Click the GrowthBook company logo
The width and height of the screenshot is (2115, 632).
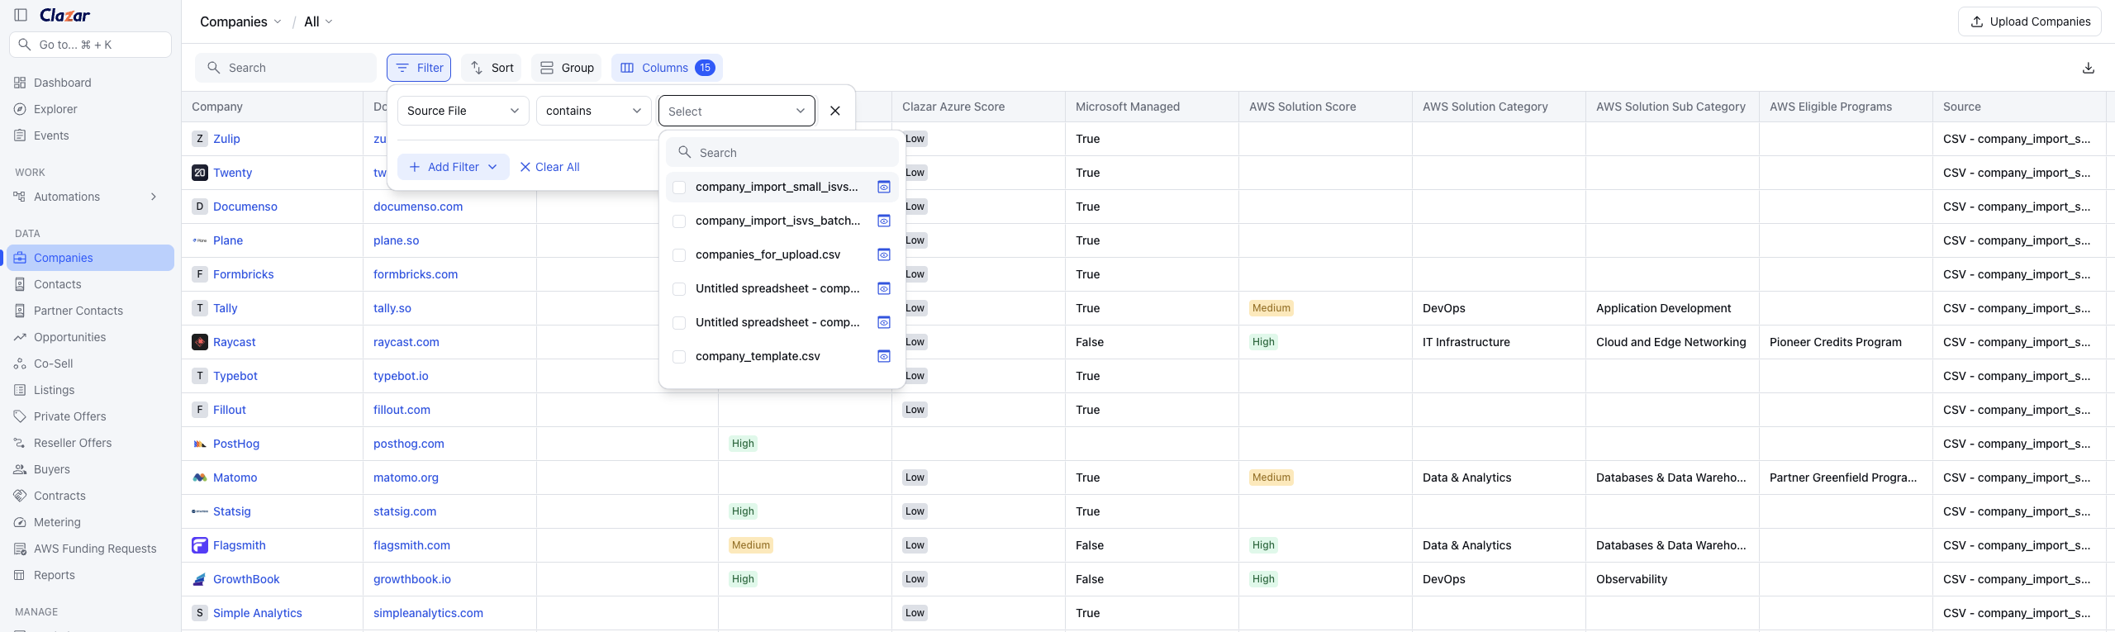point(200,579)
